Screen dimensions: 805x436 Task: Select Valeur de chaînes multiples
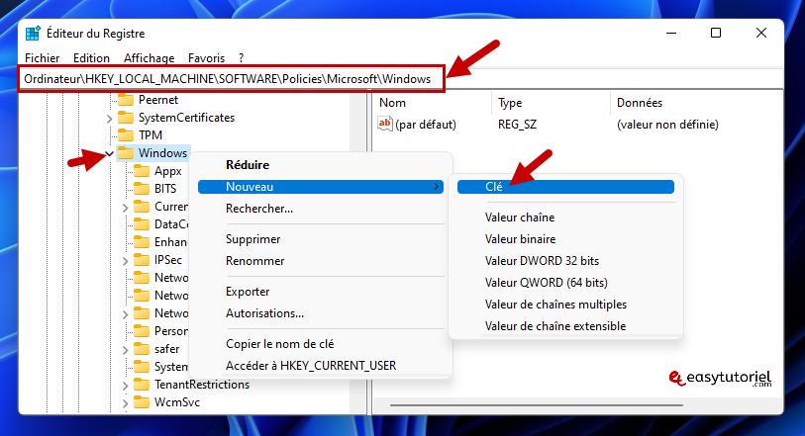tap(565, 305)
